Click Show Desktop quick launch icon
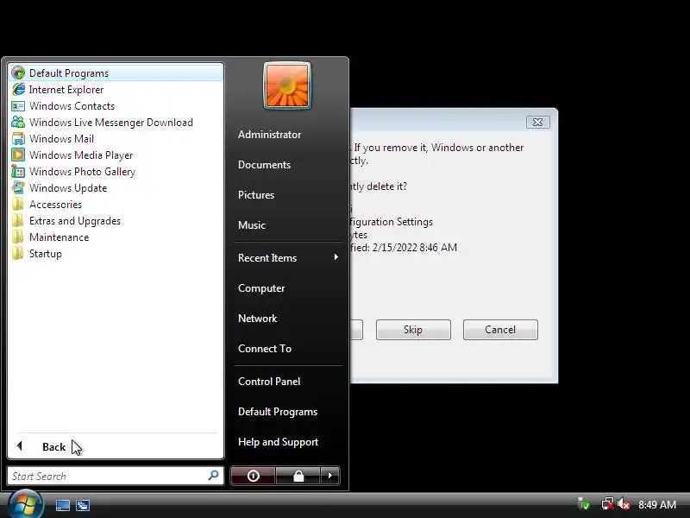This screenshot has width=690, height=518. click(63, 505)
